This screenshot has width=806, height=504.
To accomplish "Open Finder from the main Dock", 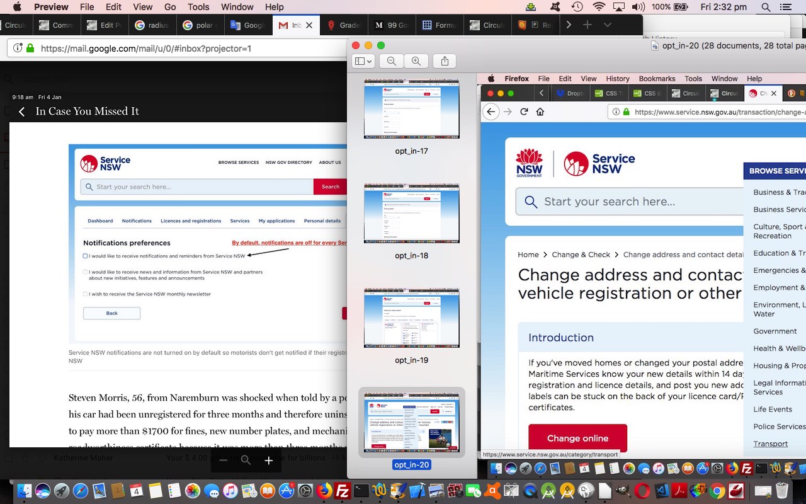I will tap(25, 491).
